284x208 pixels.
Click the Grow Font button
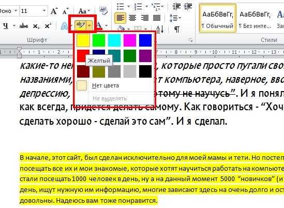(x=54, y=11)
